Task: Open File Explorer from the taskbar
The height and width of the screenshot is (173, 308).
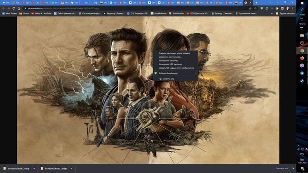Action: (302, 36)
